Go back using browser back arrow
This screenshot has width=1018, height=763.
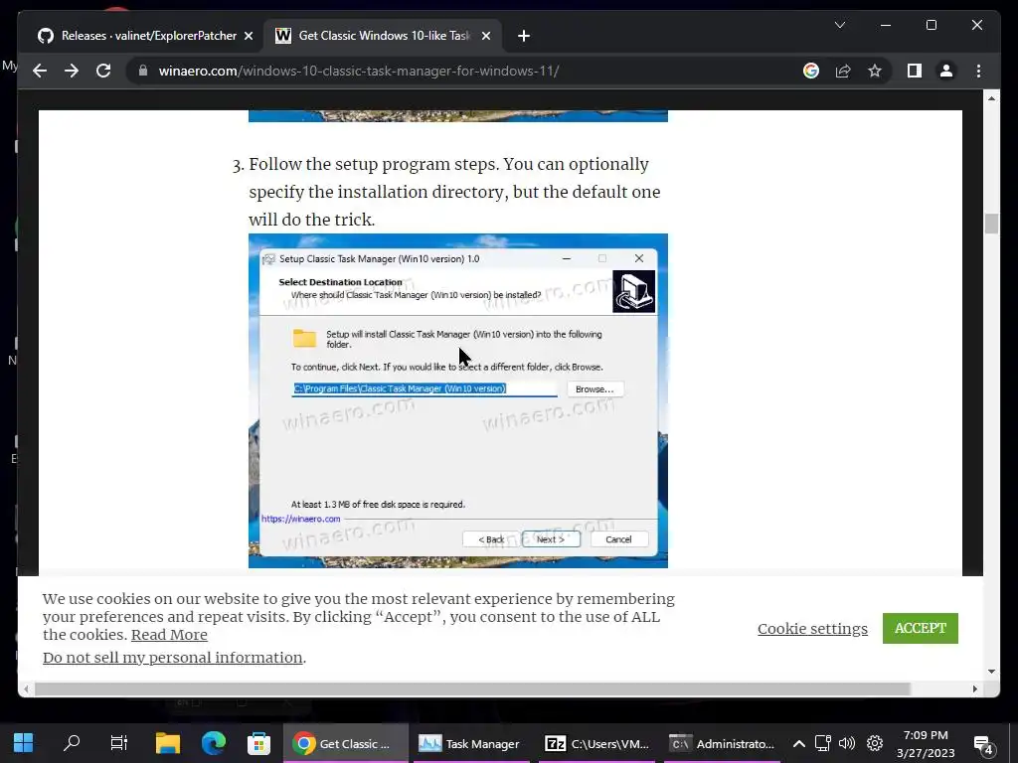(40, 71)
